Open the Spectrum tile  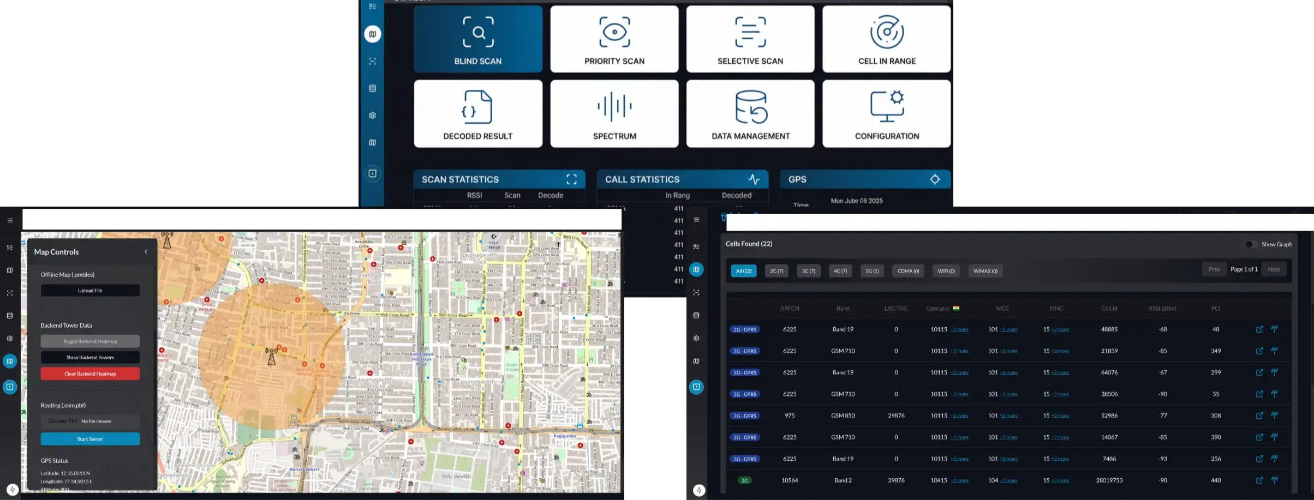(x=614, y=114)
